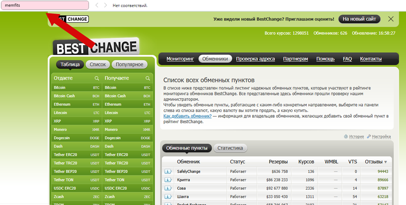Click the large BestChange logo
Screen dimensions: 406x205
point(96,47)
